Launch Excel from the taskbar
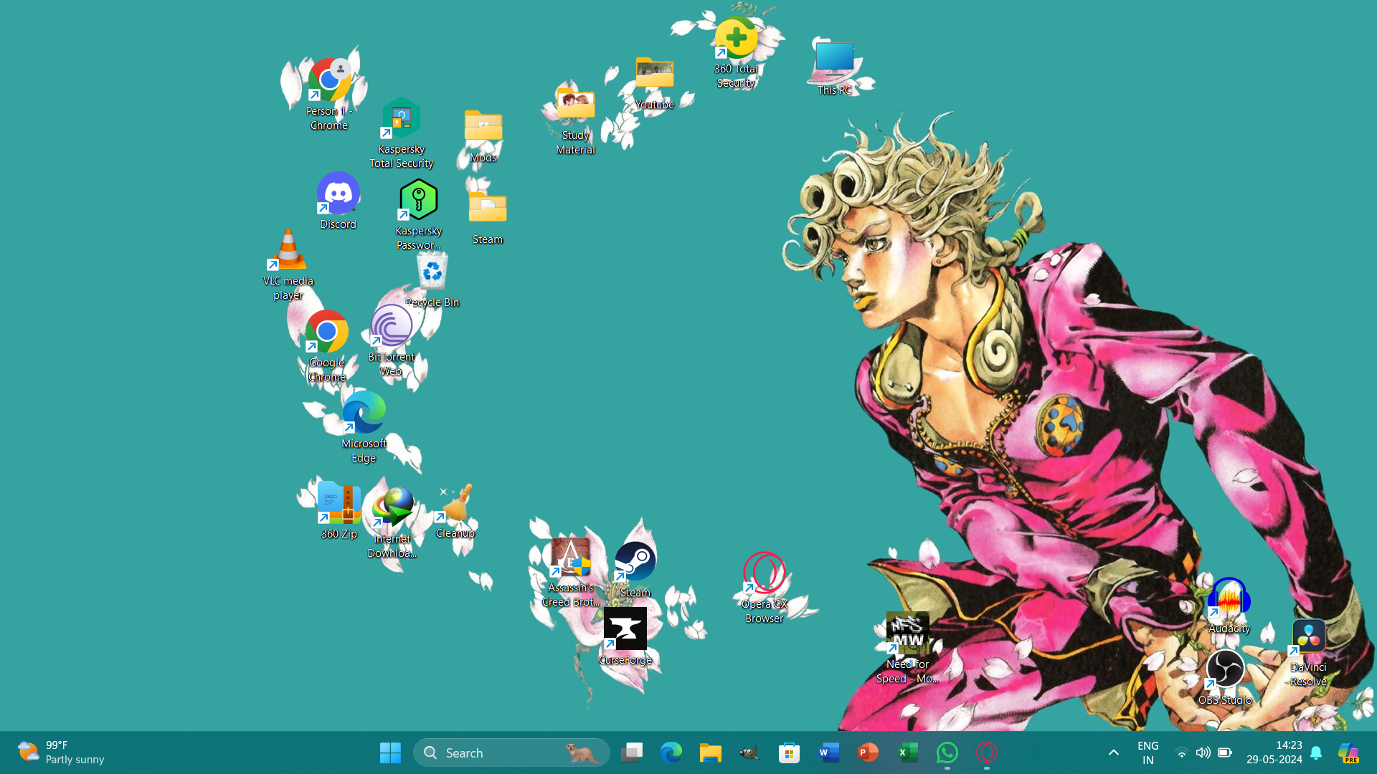Image resolution: width=1377 pixels, height=774 pixels. 907,752
